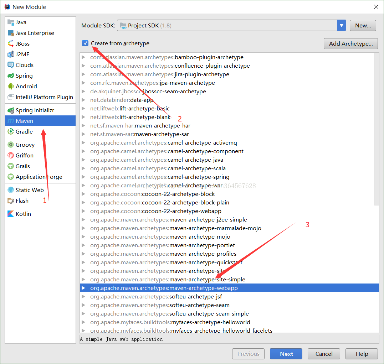The width and height of the screenshot is (384, 364).
Task: Select camel-archetype-scala row
Action: coord(229,168)
